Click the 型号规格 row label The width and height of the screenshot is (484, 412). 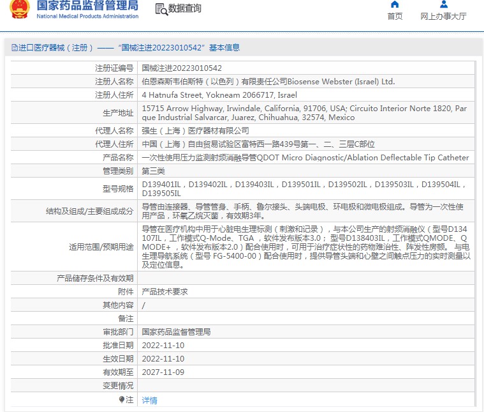(x=118, y=189)
